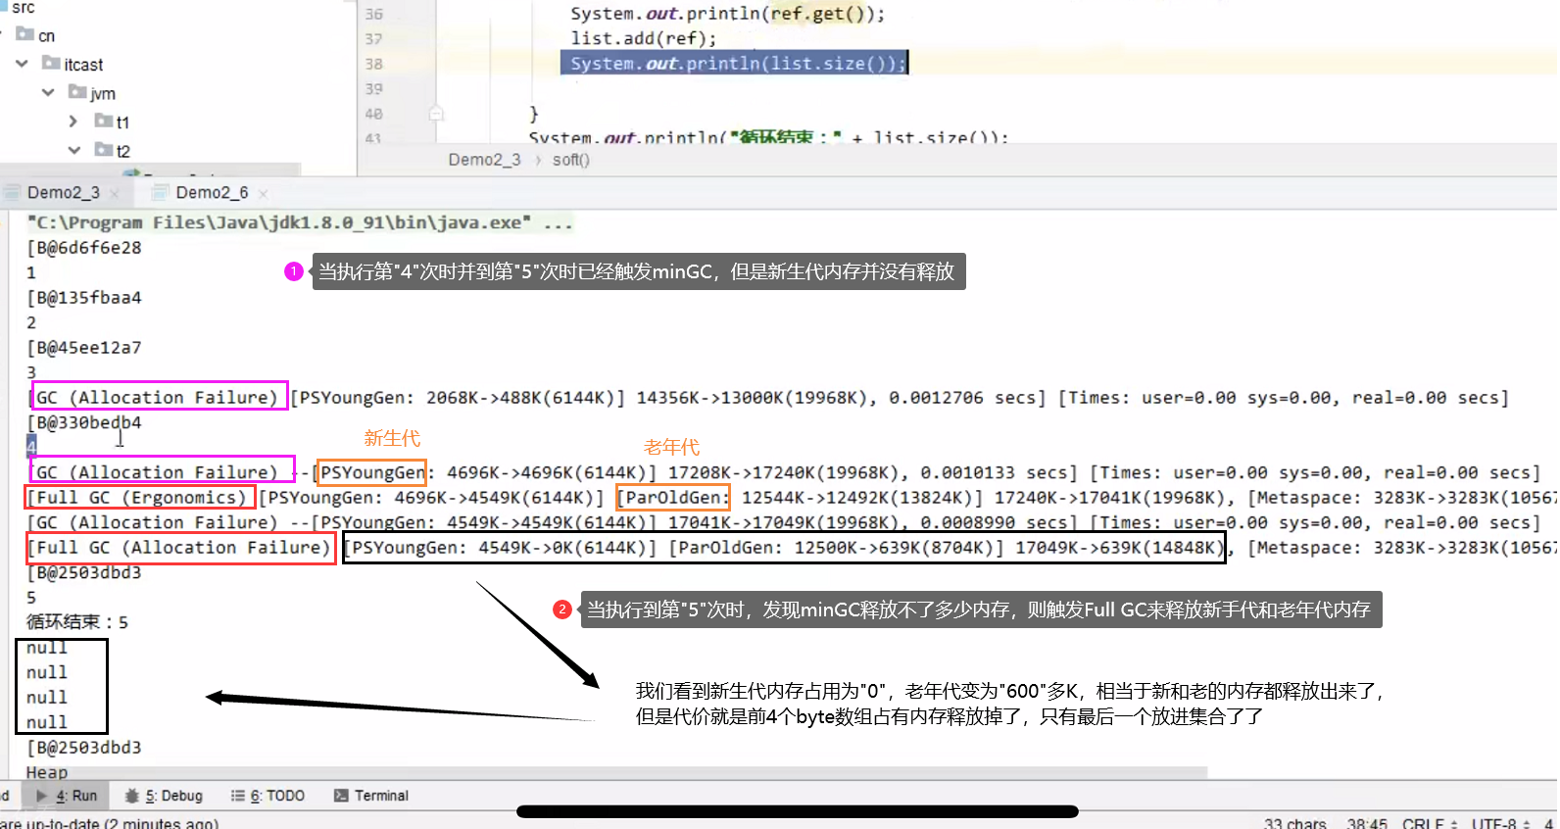Click Demo2_3 in the editor breadcrumb

(484, 160)
